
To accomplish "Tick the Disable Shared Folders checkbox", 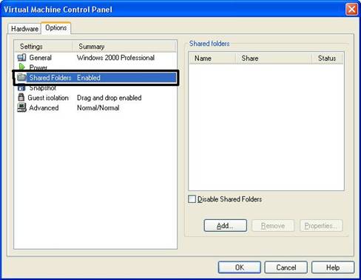I will pos(192,199).
